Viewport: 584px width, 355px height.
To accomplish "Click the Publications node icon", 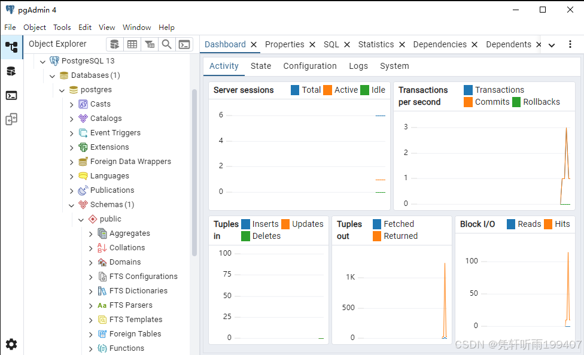I will (83, 190).
